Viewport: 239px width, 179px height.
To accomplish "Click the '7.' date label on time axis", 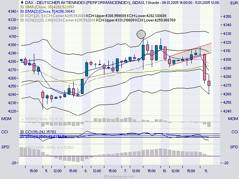I will tap(125, 171).
